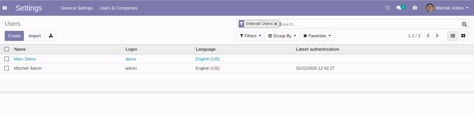Open General Settings menu
The image size is (474, 115).
[77, 8]
